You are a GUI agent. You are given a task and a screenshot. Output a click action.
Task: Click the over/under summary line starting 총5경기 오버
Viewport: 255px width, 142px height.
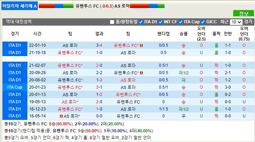click(x=78, y=138)
